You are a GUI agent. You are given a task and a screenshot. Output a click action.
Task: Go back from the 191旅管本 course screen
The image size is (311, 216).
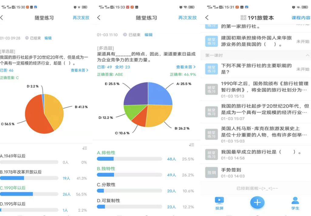click(x=207, y=18)
